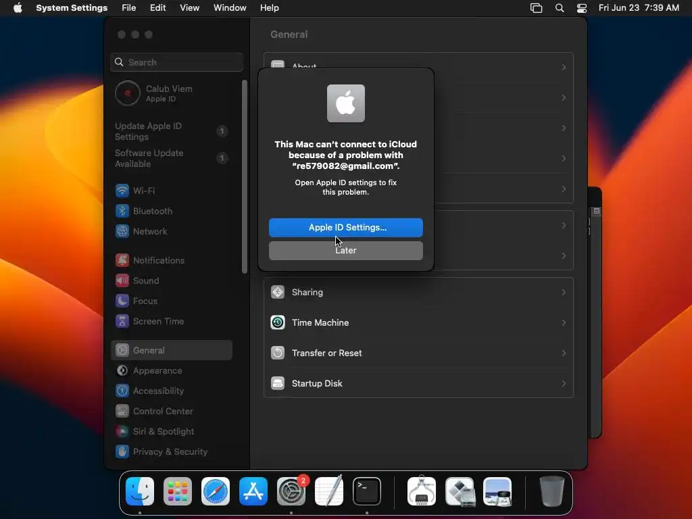Open the Startup Disk row
The height and width of the screenshot is (519, 692).
tap(418, 383)
